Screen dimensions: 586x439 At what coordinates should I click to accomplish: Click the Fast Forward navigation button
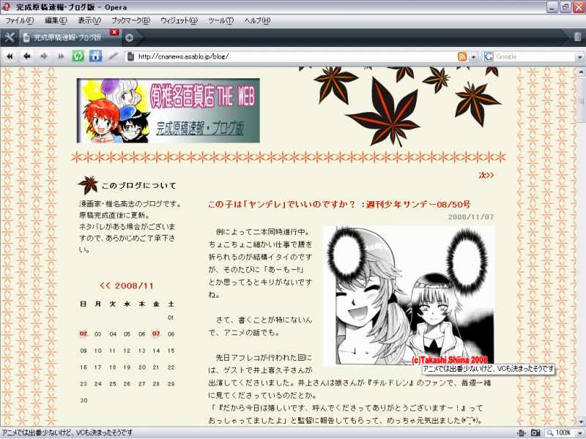[61, 56]
